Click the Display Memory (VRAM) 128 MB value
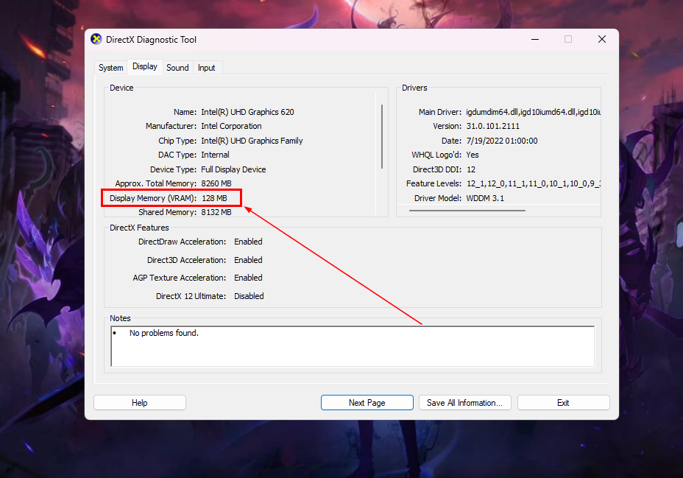Viewport: 683px width, 478px height. 214,198
